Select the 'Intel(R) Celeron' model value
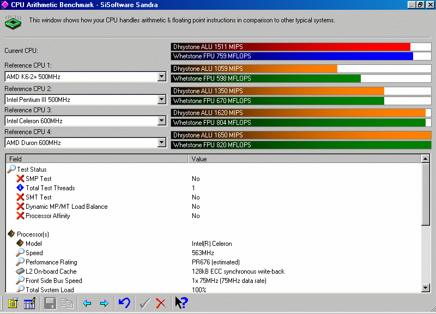The image size is (436, 314). point(211,244)
